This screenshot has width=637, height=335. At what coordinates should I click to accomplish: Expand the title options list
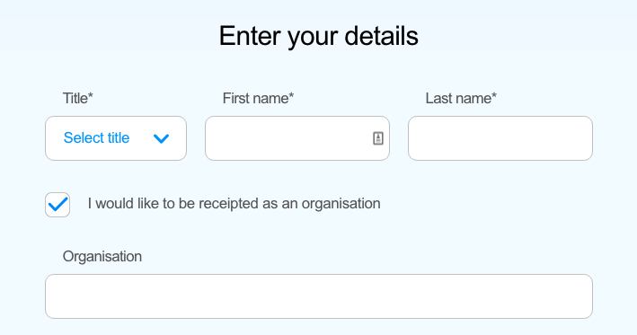tap(116, 138)
